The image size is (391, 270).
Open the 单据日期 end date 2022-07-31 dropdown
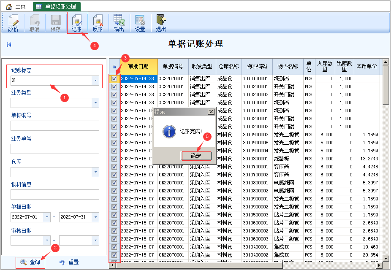pos(95,217)
